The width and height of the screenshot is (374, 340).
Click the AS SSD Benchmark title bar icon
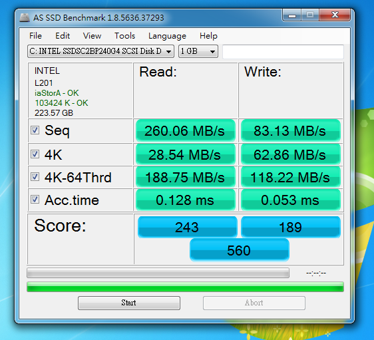coord(25,18)
